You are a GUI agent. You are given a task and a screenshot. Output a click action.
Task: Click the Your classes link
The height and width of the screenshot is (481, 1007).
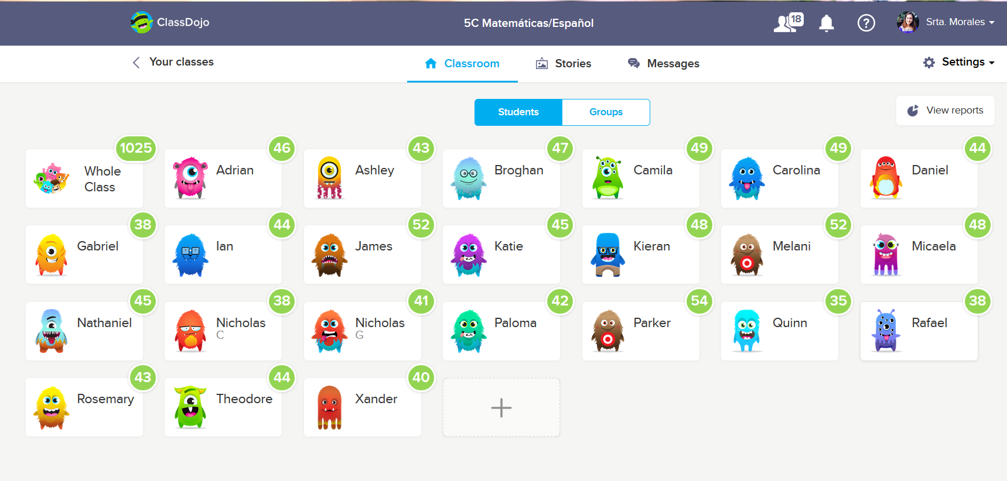point(182,62)
